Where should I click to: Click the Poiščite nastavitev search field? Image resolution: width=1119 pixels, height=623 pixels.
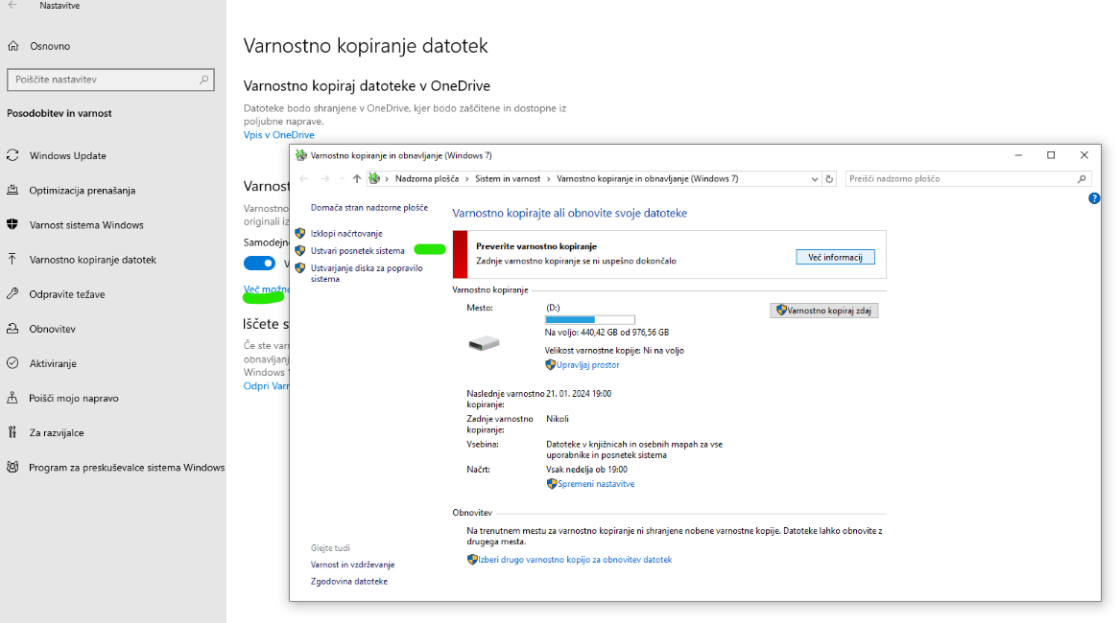pyautogui.click(x=110, y=80)
